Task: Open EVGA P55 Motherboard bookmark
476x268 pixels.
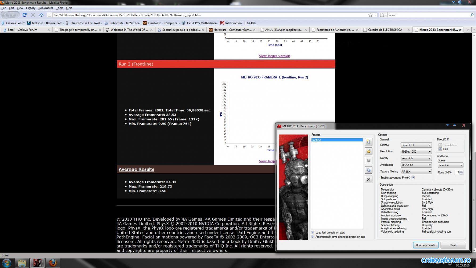Action: (x=200, y=23)
